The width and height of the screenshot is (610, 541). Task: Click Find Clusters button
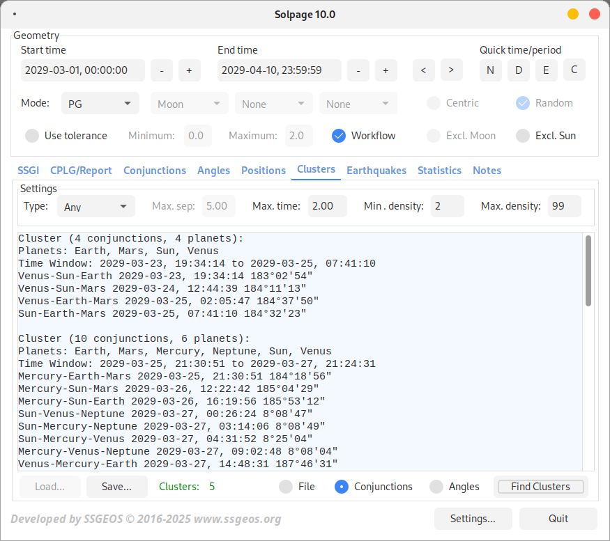pyautogui.click(x=540, y=487)
